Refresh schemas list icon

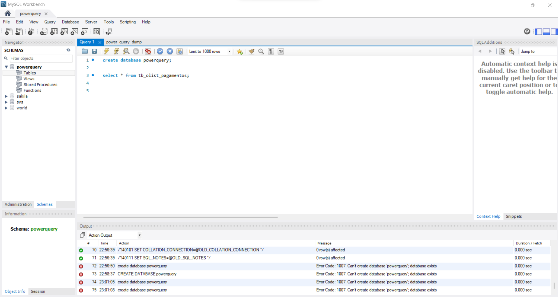click(68, 50)
